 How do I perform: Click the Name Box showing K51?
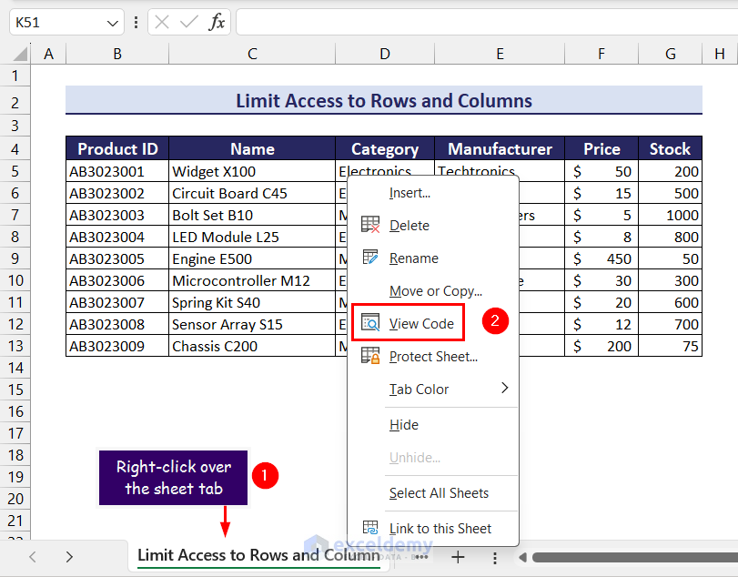[x=66, y=22]
